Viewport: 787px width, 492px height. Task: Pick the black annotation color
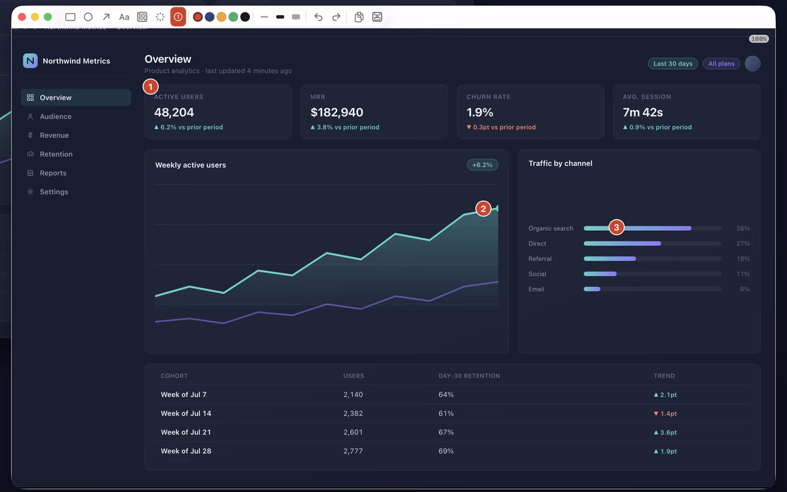point(245,17)
